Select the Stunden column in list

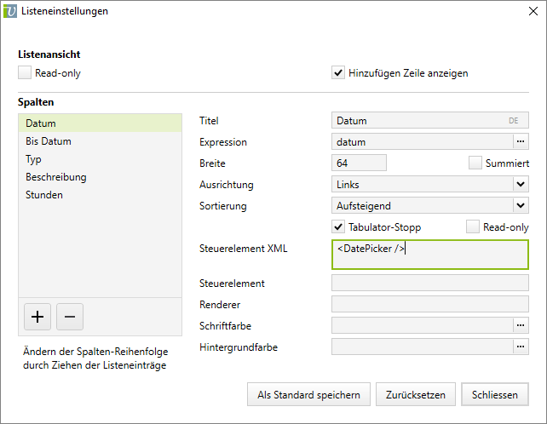point(44,195)
